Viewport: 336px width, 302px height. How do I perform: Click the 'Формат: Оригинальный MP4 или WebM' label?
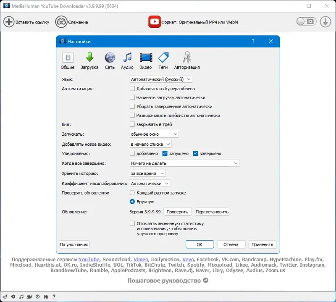point(199,22)
